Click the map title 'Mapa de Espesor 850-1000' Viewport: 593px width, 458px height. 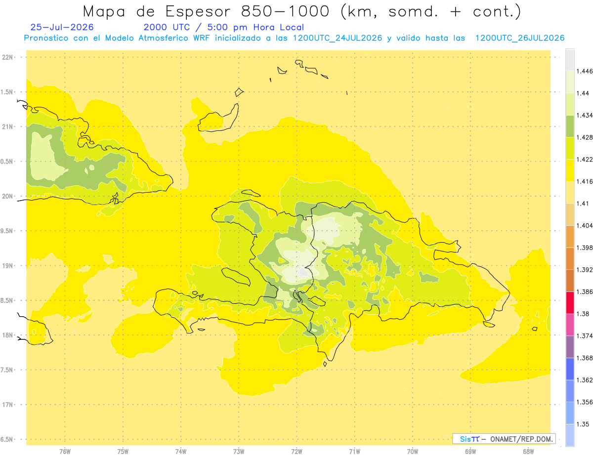207,11
